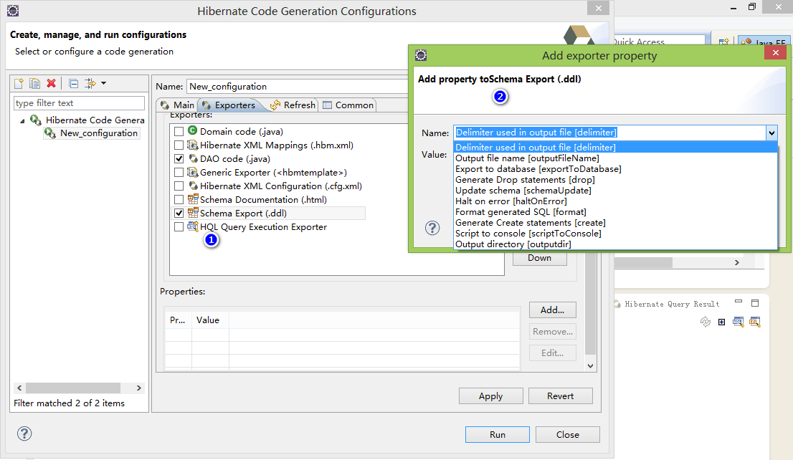Viewport: 793px width, 460px height.
Task: Minimize the Hibernate Query Result view
Action: (739, 302)
